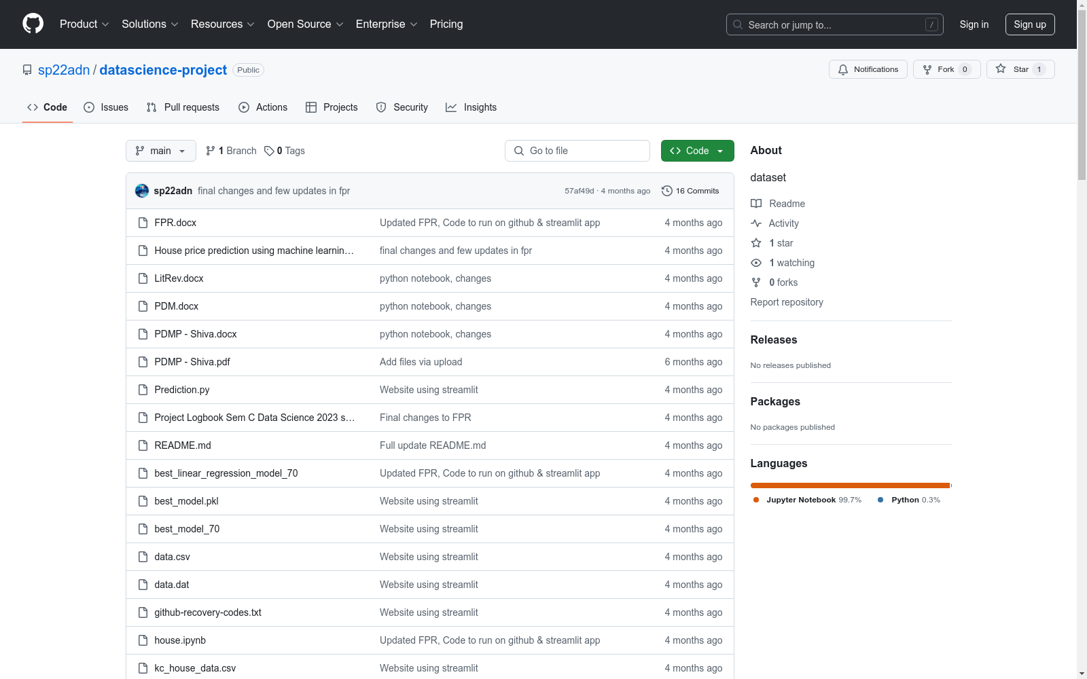Click the file icon beside Prediction.py
Image resolution: width=1087 pixels, height=679 pixels.
pos(143,390)
